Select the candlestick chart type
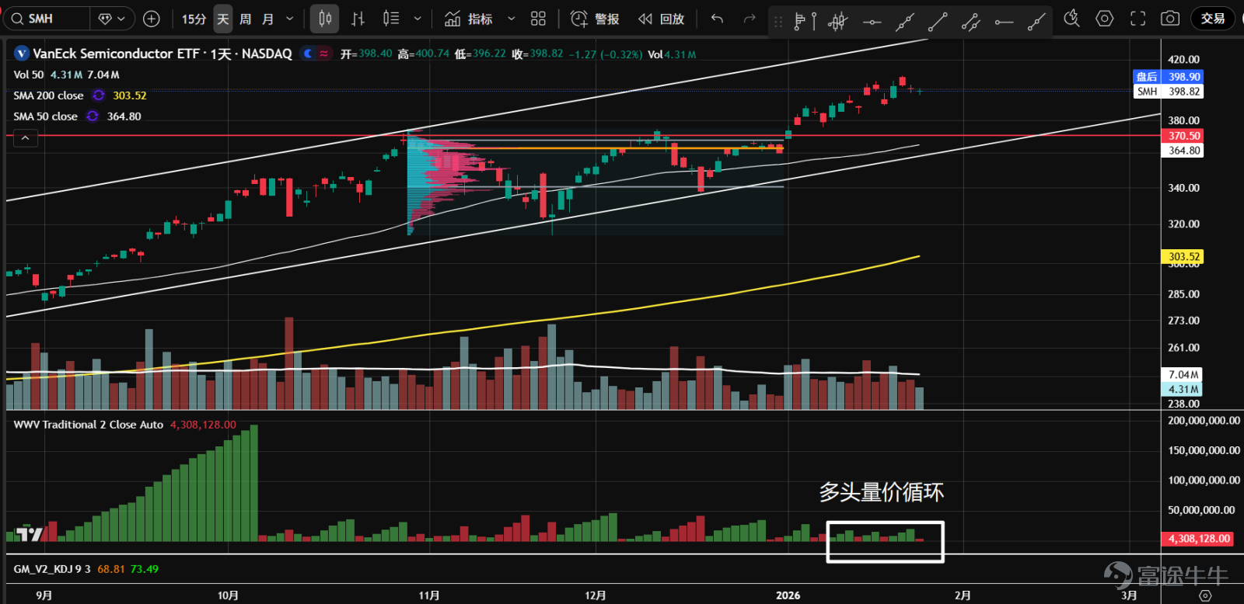The width and height of the screenshot is (1244, 604). 325,19
